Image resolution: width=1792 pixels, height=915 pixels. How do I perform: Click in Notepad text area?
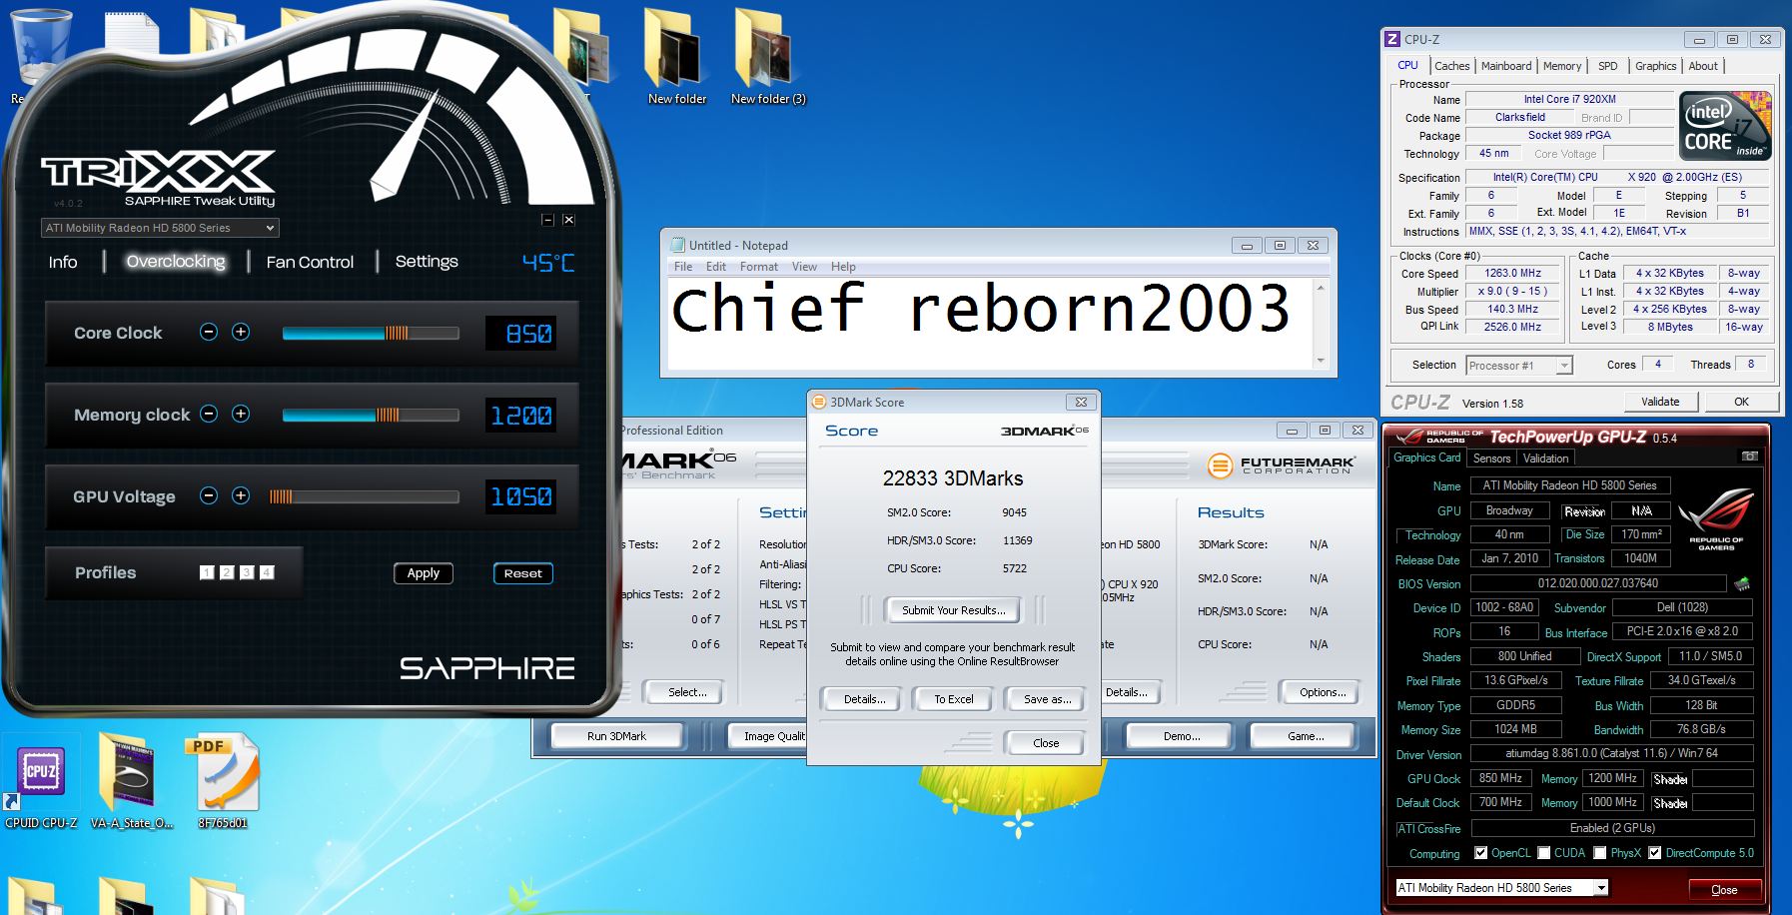[x=990, y=324]
